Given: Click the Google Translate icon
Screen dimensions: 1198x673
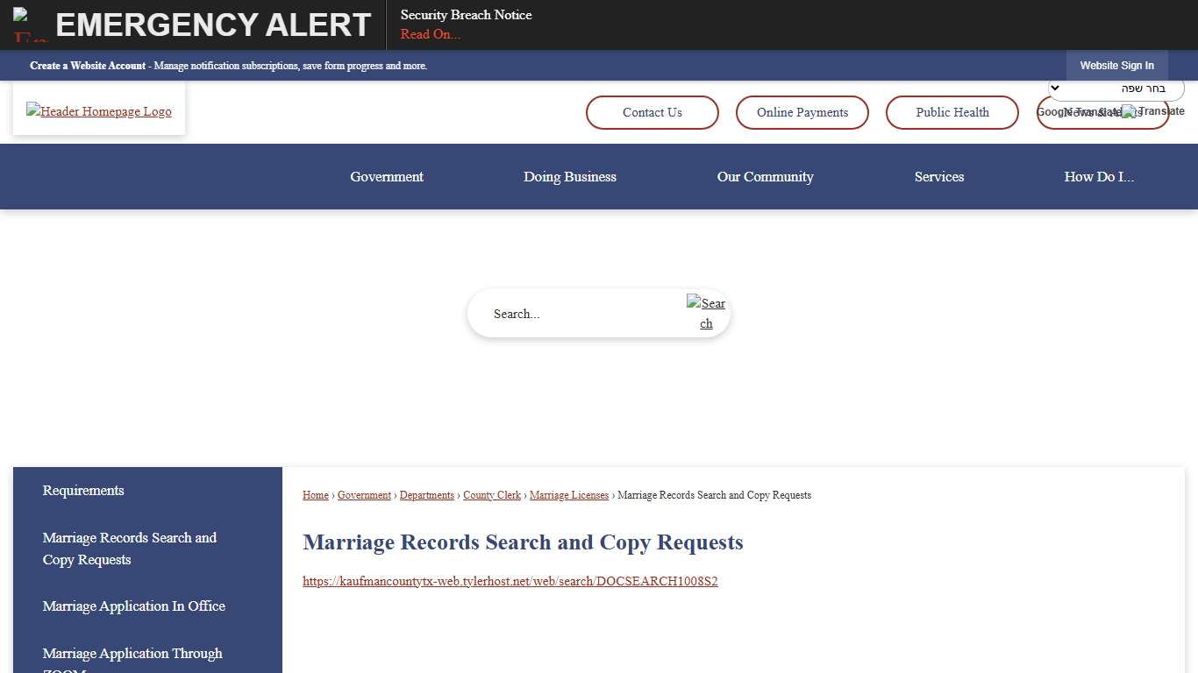Looking at the screenshot, I should click(1127, 111).
